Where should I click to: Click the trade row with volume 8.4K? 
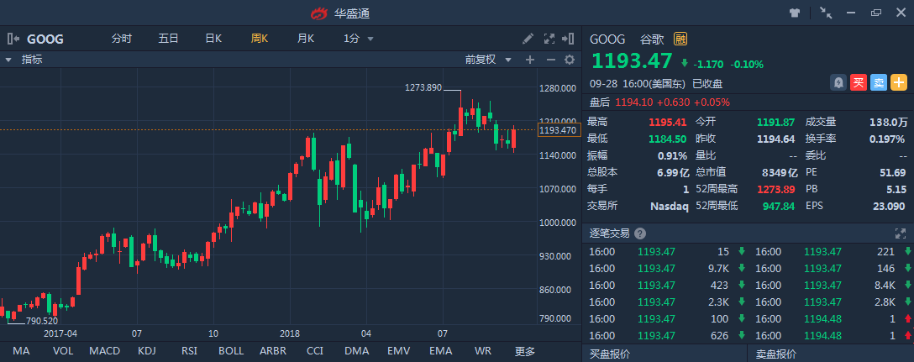coord(831,285)
